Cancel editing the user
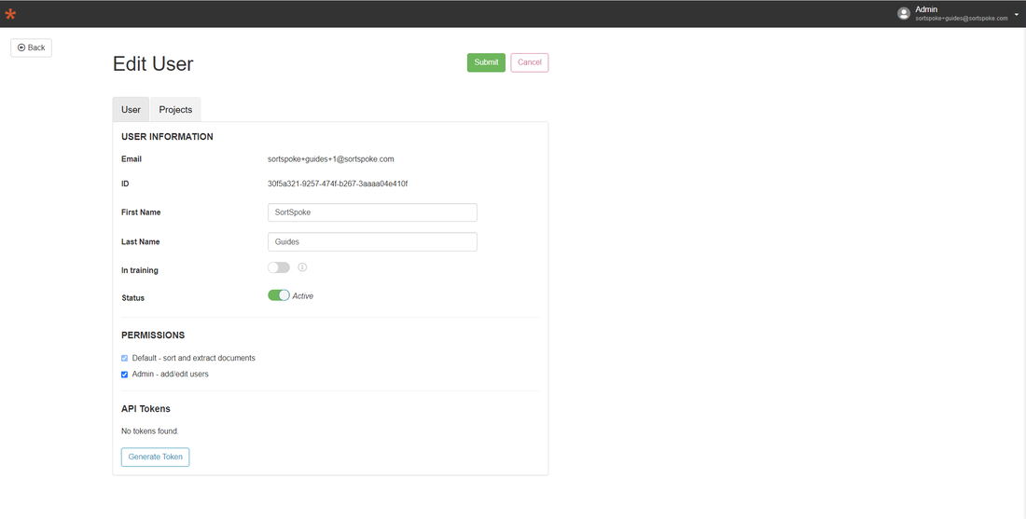The width and height of the screenshot is (1026, 519). pos(530,62)
